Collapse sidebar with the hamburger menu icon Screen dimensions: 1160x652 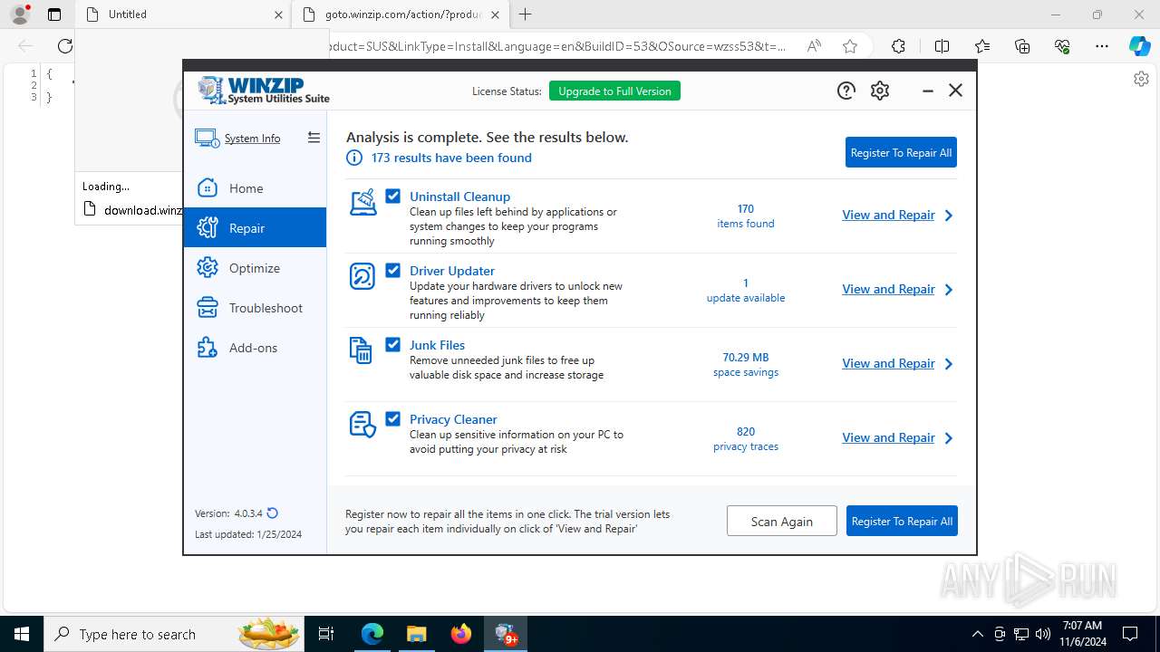point(314,138)
